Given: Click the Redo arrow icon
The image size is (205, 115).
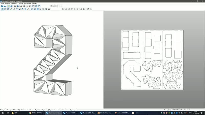Looking at the screenshot, I should tap(28, 9).
